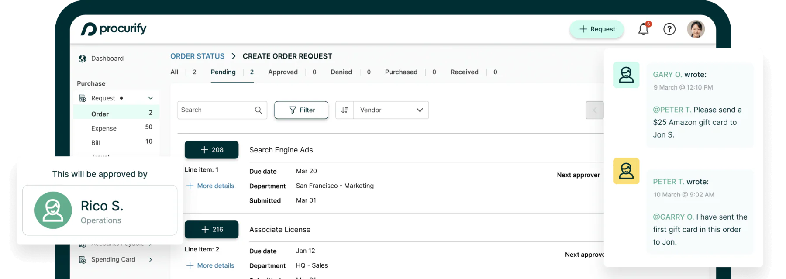Focus the Search input field

click(x=222, y=110)
